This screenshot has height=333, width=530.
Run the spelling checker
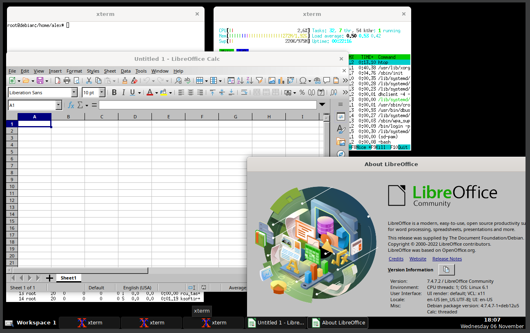coord(187,80)
